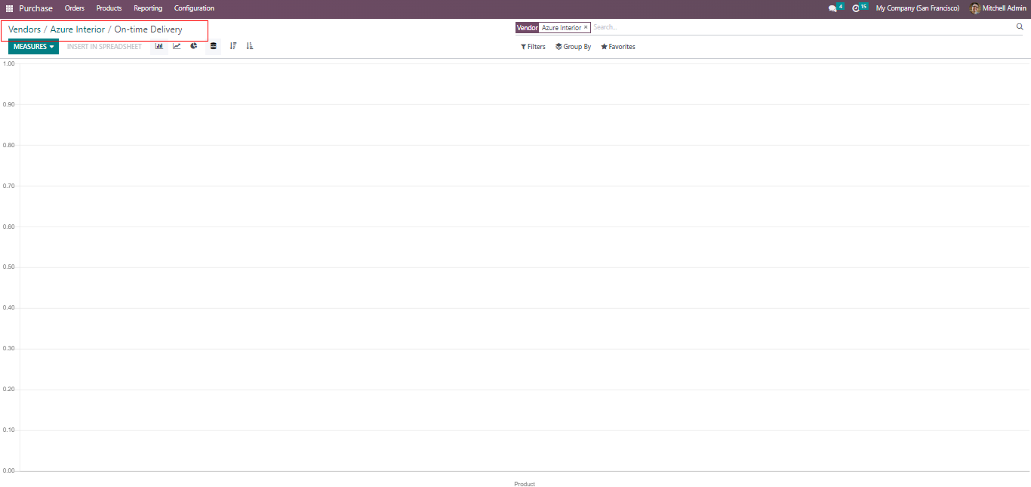Remove the Azure Interior vendor filter
The height and width of the screenshot is (487, 1031).
(x=586, y=27)
